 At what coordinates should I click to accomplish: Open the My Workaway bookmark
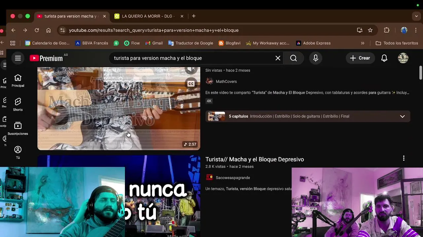click(267, 43)
